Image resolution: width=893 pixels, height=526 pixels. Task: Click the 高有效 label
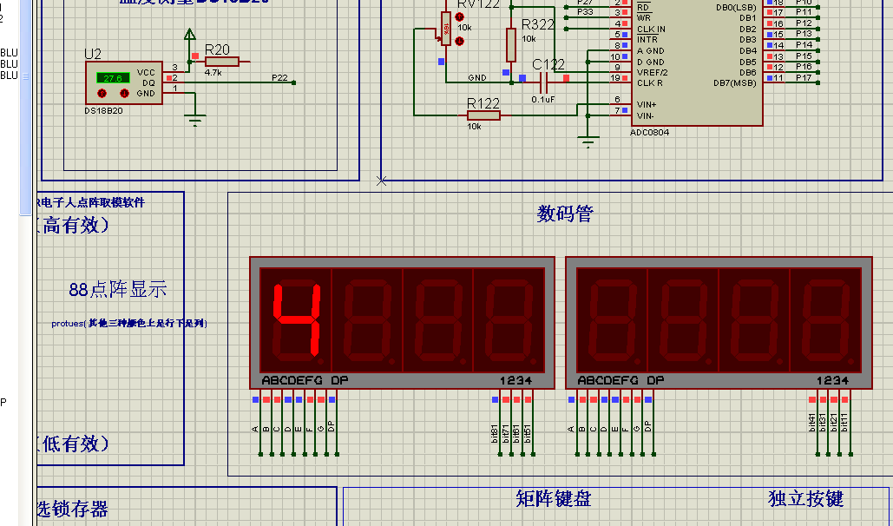pos(75,225)
